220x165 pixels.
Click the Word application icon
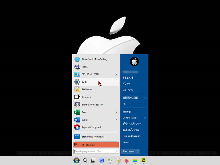[77, 120]
